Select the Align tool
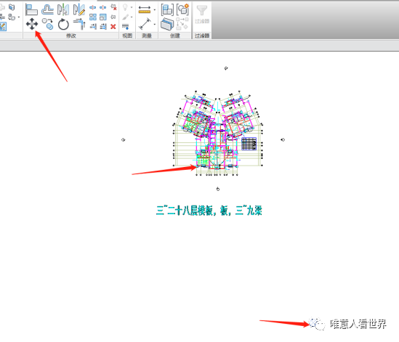This screenshot has width=399, height=342. tap(31, 10)
